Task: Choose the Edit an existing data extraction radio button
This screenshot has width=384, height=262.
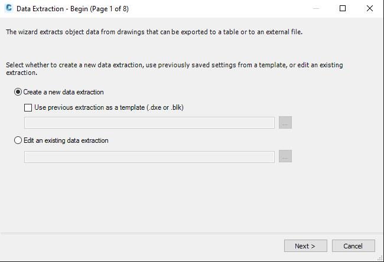Action: click(18, 140)
